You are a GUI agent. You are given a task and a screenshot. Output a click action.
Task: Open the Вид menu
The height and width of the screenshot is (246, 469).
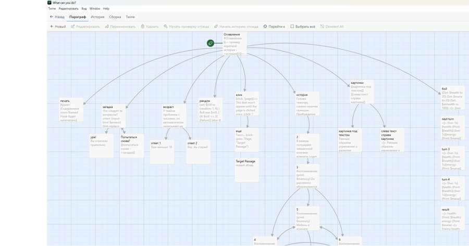84,9
